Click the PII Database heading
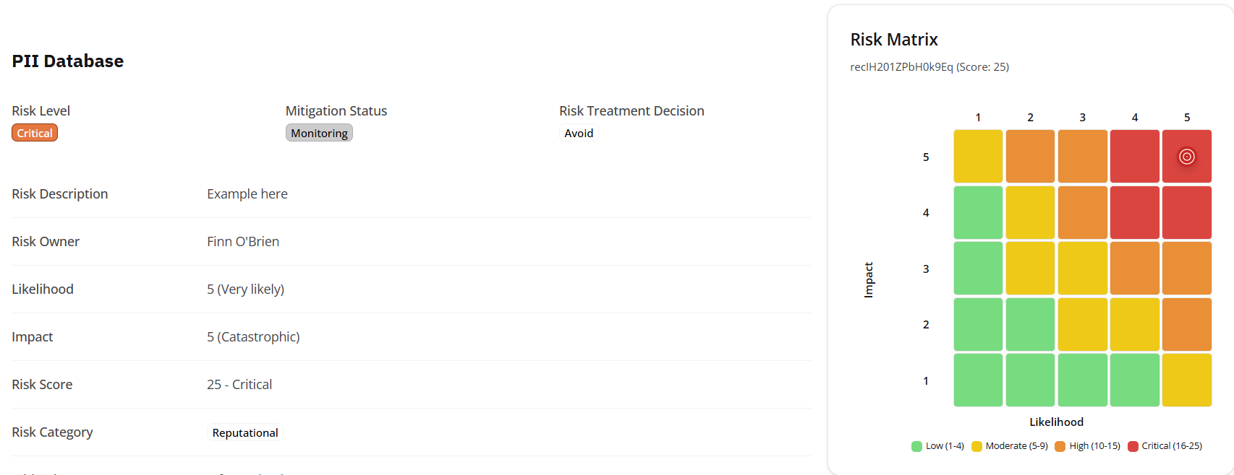The image size is (1234, 475). [68, 61]
